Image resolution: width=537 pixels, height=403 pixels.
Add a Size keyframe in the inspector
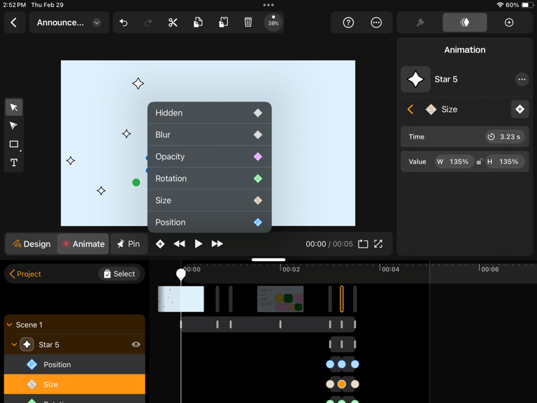tap(520, 109)
